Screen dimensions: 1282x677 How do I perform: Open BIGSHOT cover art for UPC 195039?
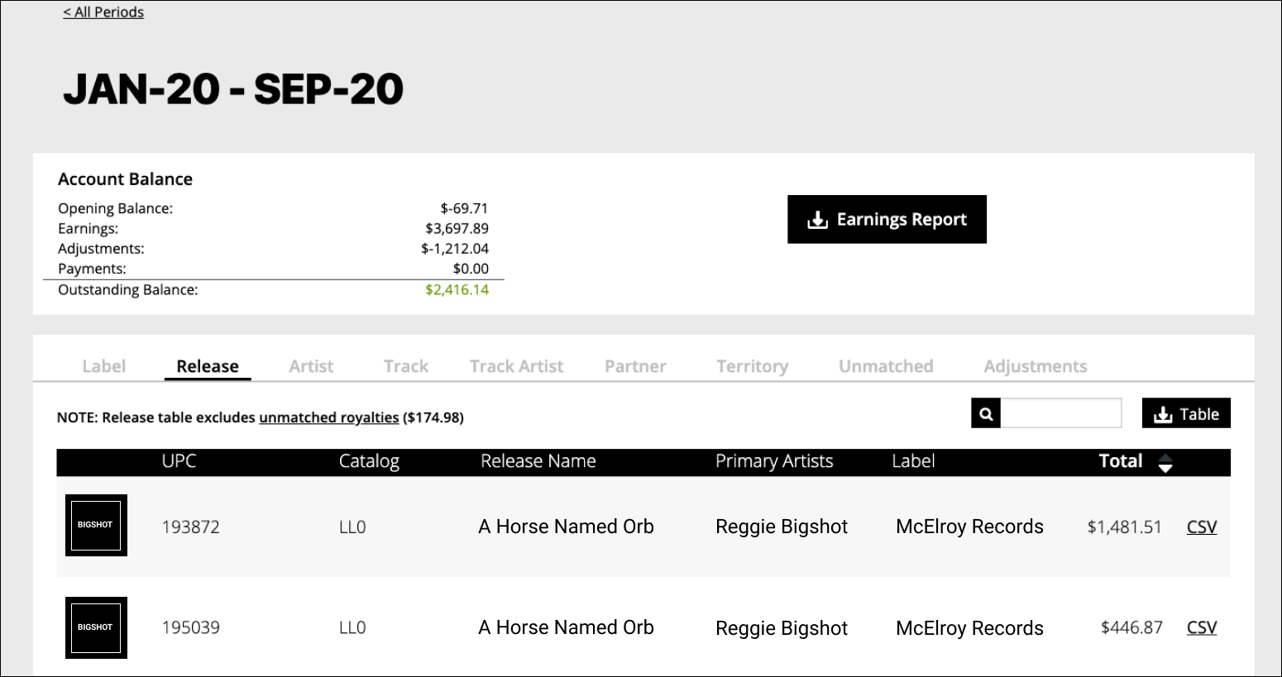96,627
